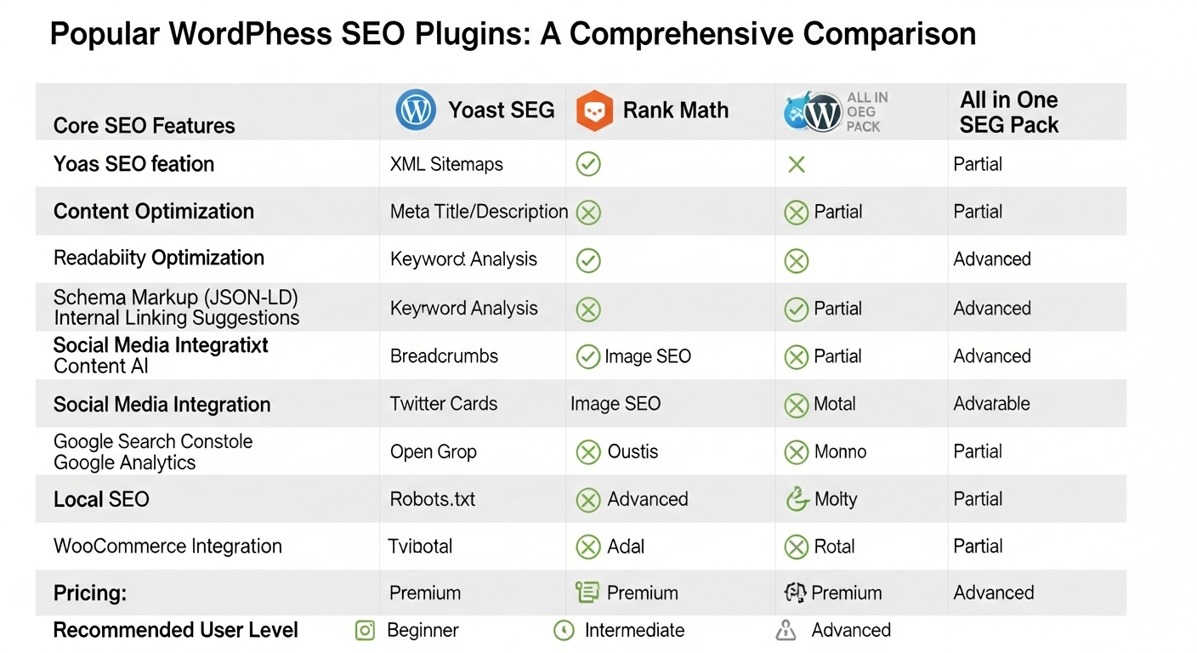The width and height of the screenshot is (1197, 653).
Task: Click the WordPress logo beside Yoast SEG
Action: pyautogui.click(x=417, y=111)
